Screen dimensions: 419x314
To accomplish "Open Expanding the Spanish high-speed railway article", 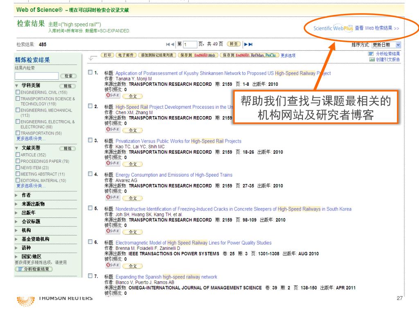I will coord(166,277).
